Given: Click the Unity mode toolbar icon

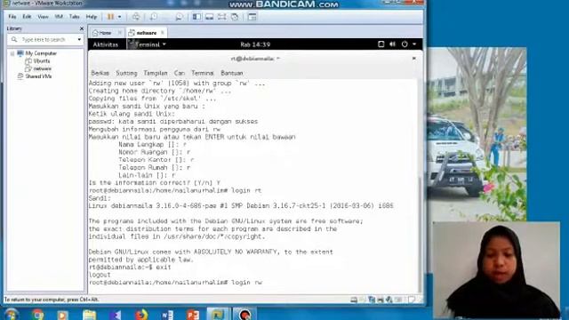Looking at the screenshot, I should click(x=235, y=17).
